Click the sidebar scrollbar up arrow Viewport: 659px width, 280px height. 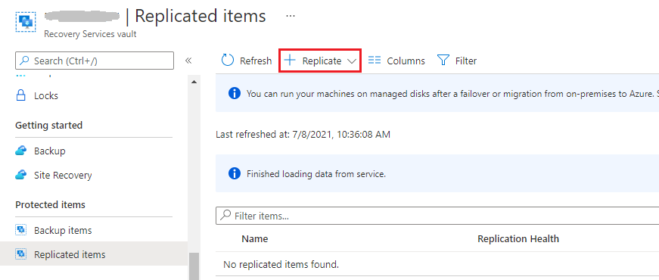point(194,82)
